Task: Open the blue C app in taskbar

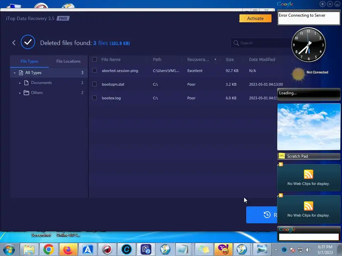Action: click(127, 249)
